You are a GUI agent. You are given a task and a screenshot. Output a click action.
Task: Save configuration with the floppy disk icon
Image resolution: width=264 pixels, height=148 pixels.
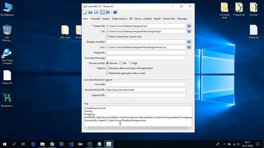pos(96,12)
